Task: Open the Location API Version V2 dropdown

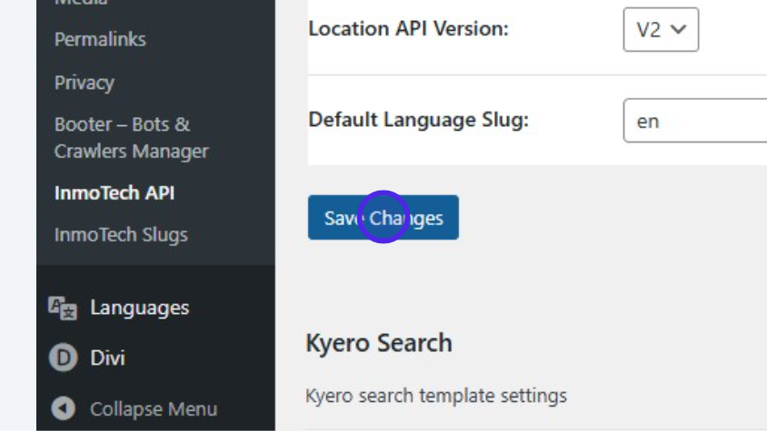Action: [660, 29]
